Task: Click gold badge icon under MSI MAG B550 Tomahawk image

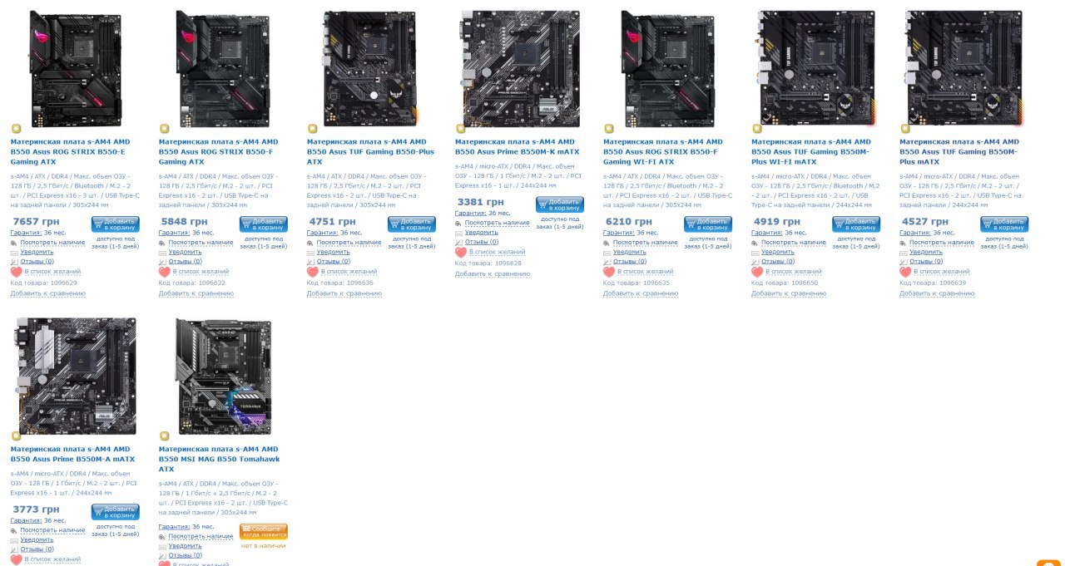Action: [x=164, y=436]
